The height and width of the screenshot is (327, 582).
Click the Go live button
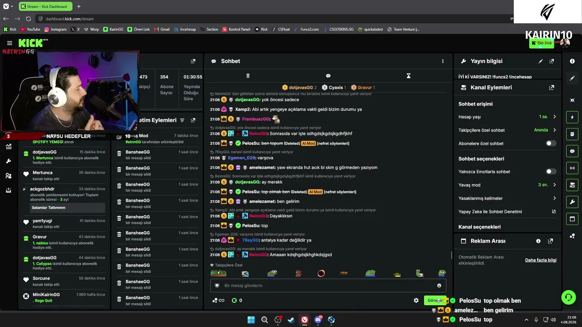542,43
